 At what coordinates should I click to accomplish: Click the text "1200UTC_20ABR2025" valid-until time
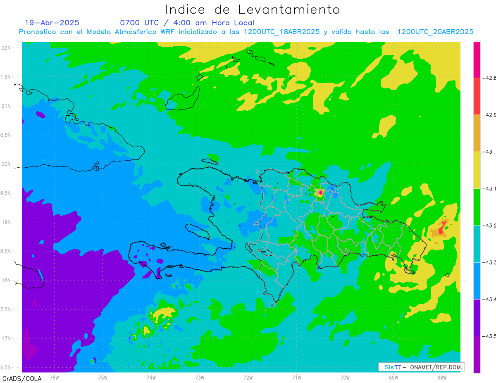[x=435, y=32]
